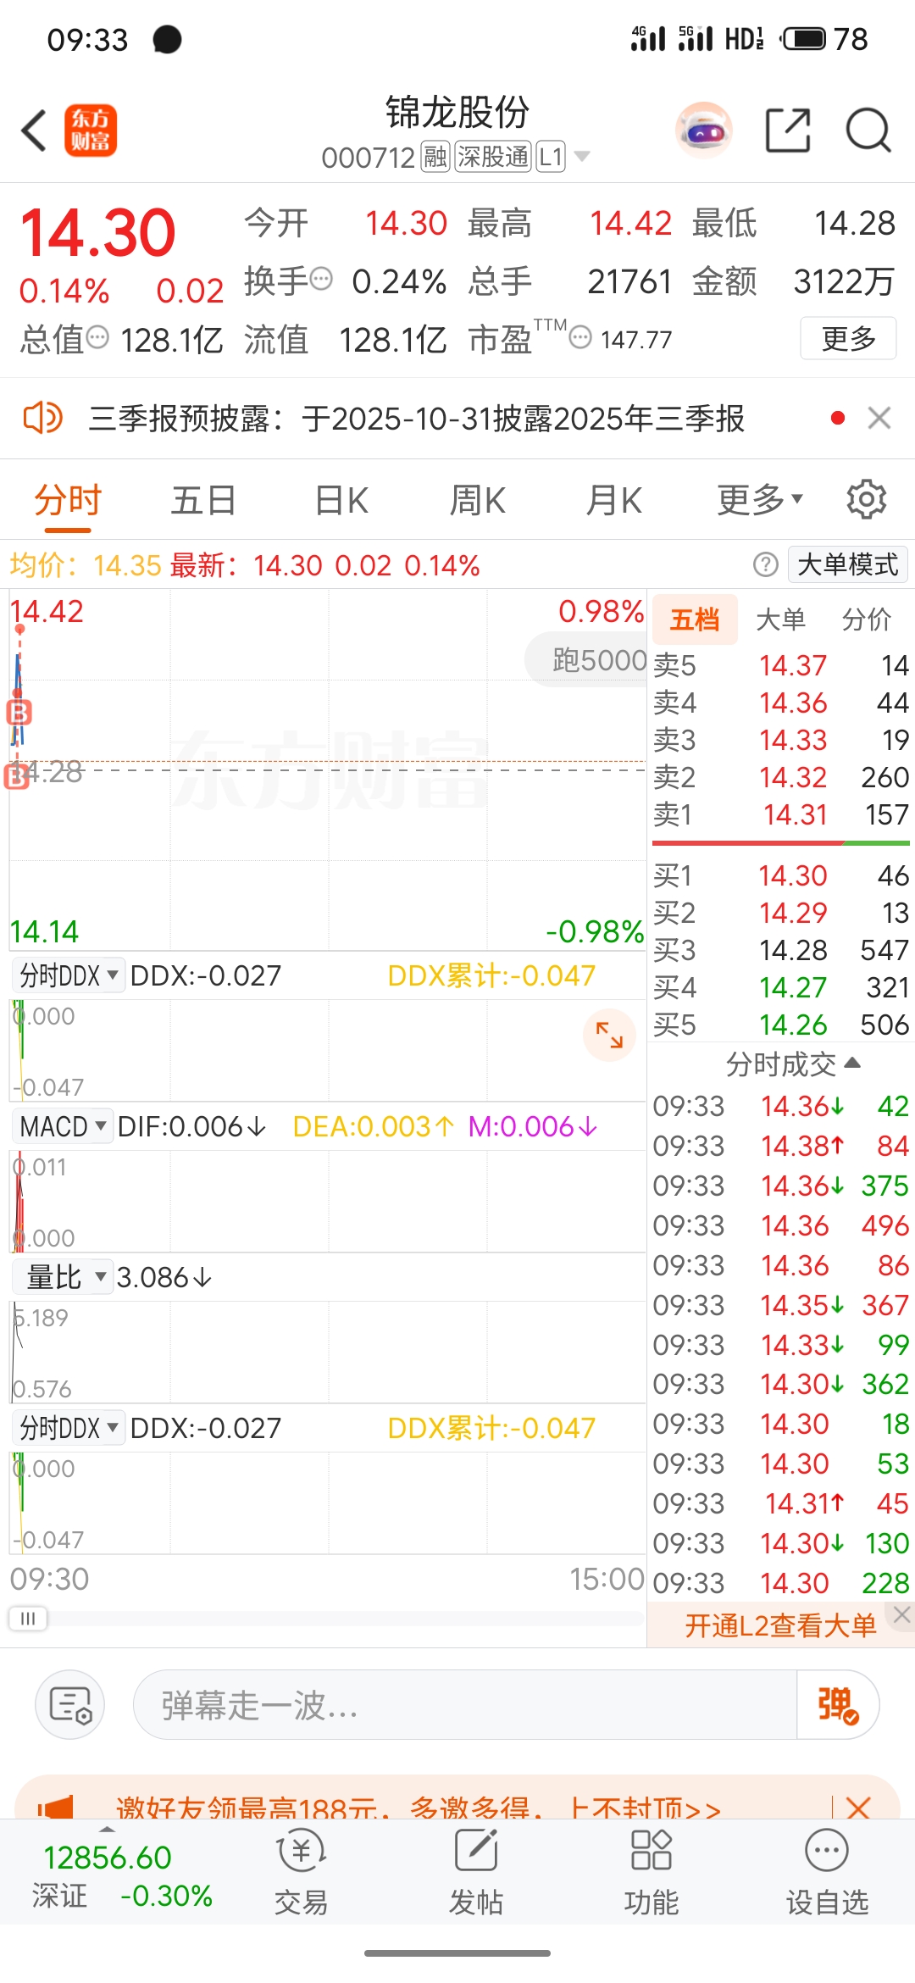The image size is (915, 1983).
Task: Expand 深证 index bar
Action: coord(106,1829)
